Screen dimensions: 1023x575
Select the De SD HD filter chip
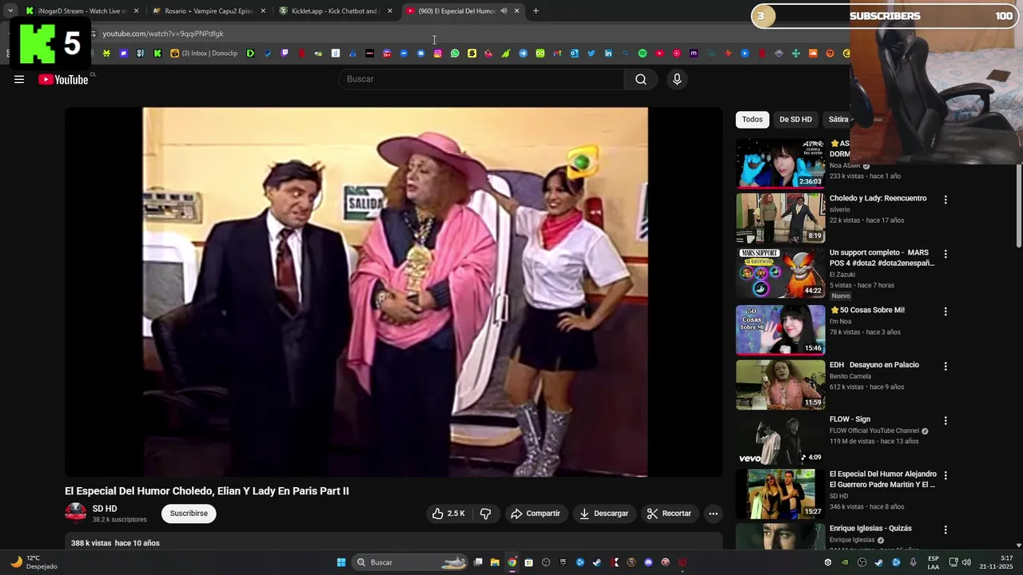pyautogui.click(x=795, y=120)
